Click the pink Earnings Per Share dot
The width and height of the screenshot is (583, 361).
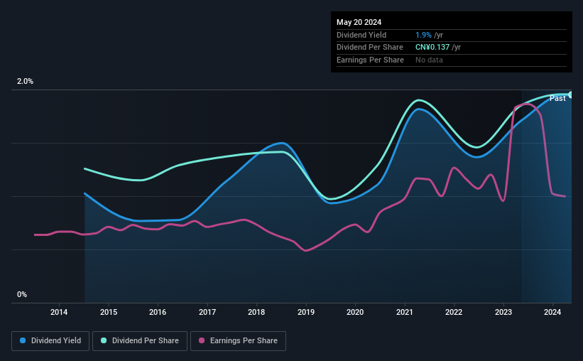(202, 340)
